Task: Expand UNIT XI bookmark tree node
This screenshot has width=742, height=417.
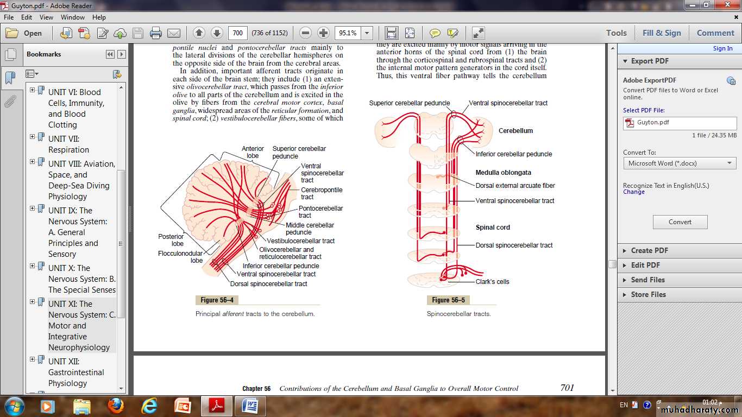Action: (33, 302)
